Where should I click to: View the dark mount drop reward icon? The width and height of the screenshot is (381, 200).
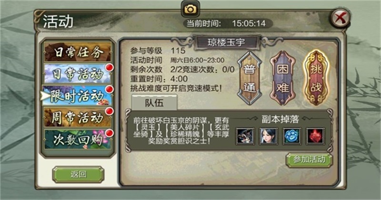coord(245,136)
